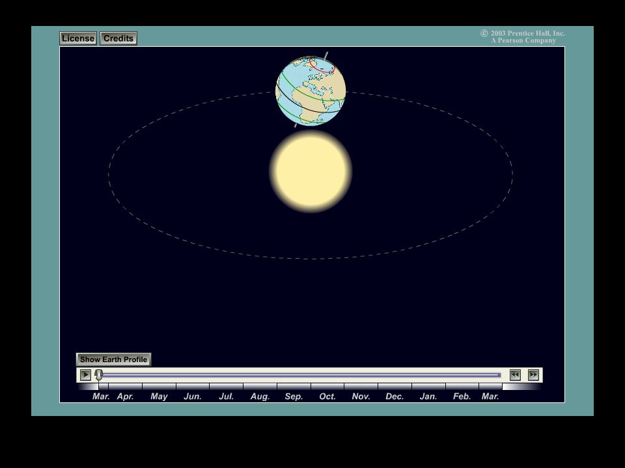The image size is (625, 468).
Task: Open the Credits button
Action: (x=118, y=38)
